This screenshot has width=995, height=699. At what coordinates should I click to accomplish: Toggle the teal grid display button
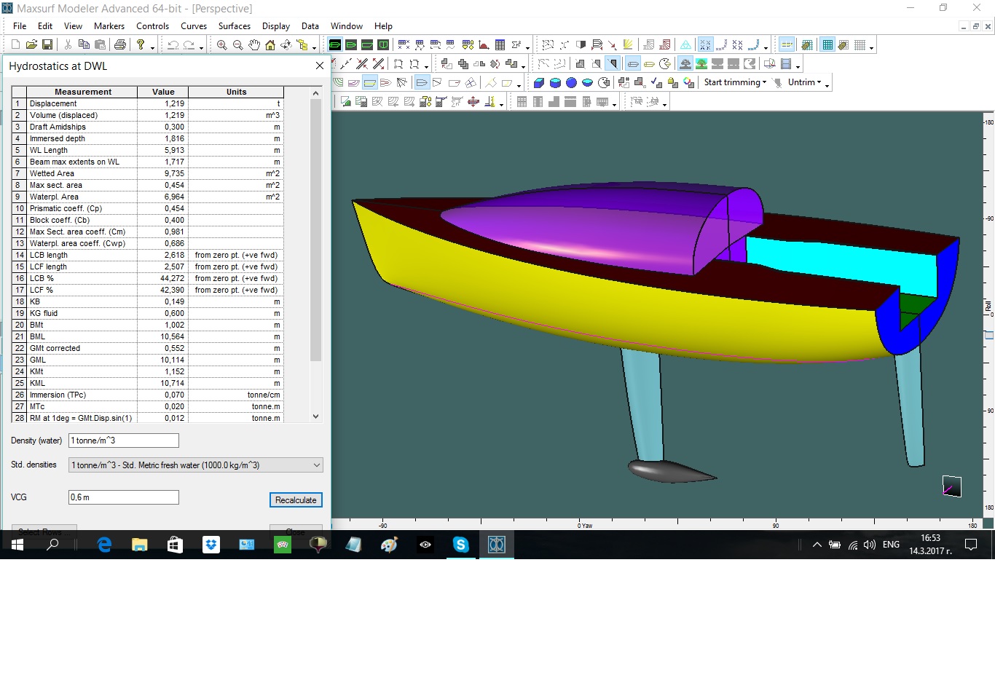coord(827,45)
